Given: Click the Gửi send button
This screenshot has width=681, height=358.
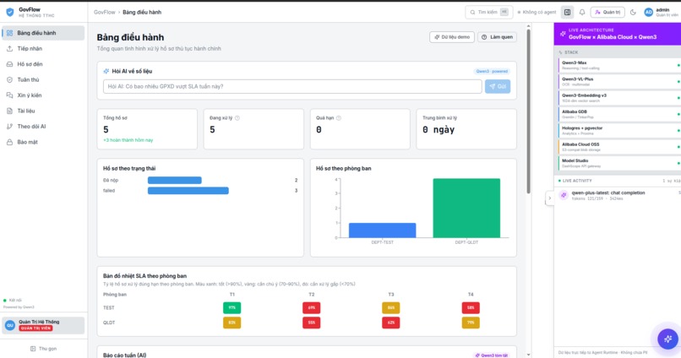Looking at the screenshot, I should click(498, 86).
